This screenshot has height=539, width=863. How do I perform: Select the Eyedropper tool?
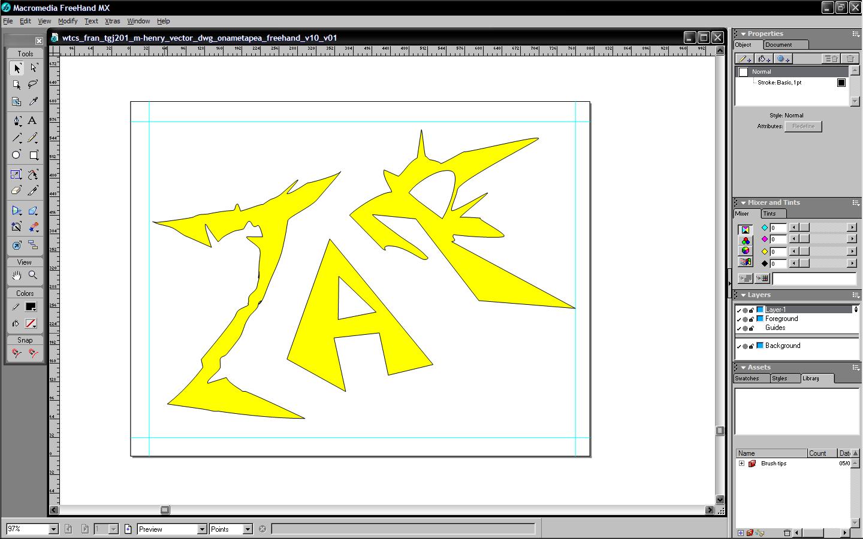33,102
